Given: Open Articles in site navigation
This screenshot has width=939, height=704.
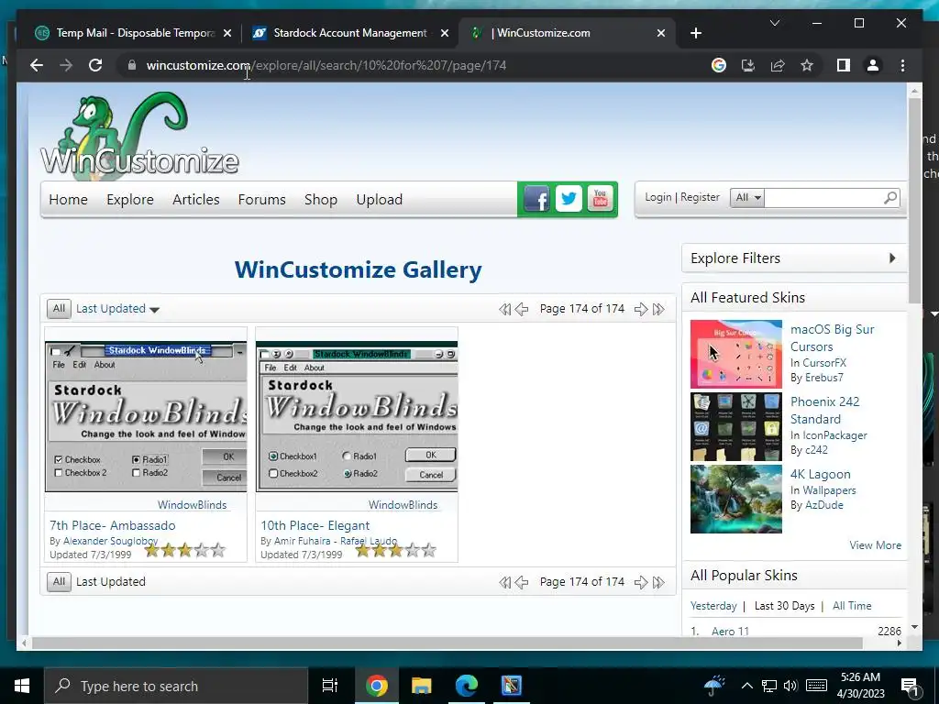Looking at the screenshot, I should tap(196, 199).
